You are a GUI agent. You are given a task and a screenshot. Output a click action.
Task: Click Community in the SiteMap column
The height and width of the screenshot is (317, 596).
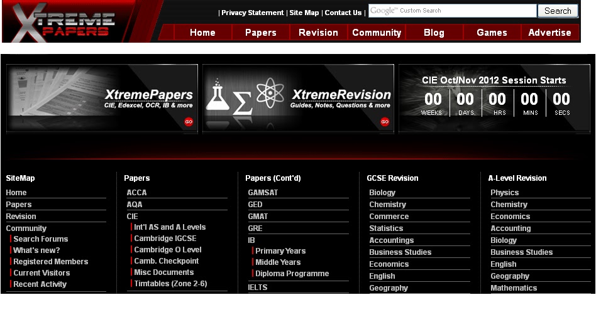tap(26, 228)
